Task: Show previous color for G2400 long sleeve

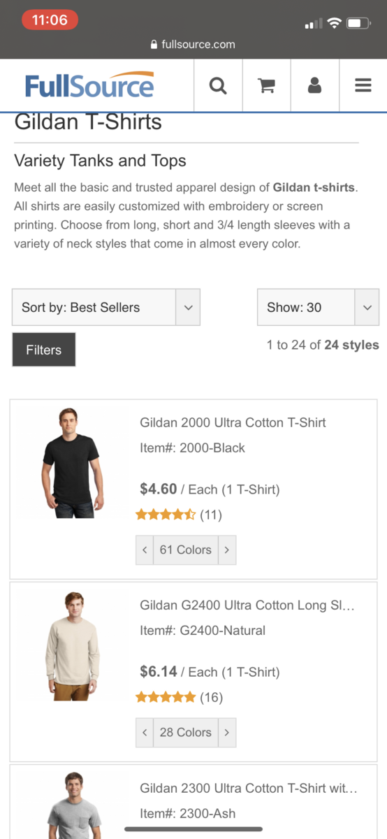Action: coord(145,733)
